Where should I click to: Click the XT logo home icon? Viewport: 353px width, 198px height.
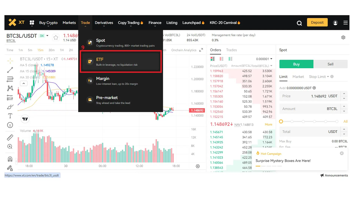(16, 22)
